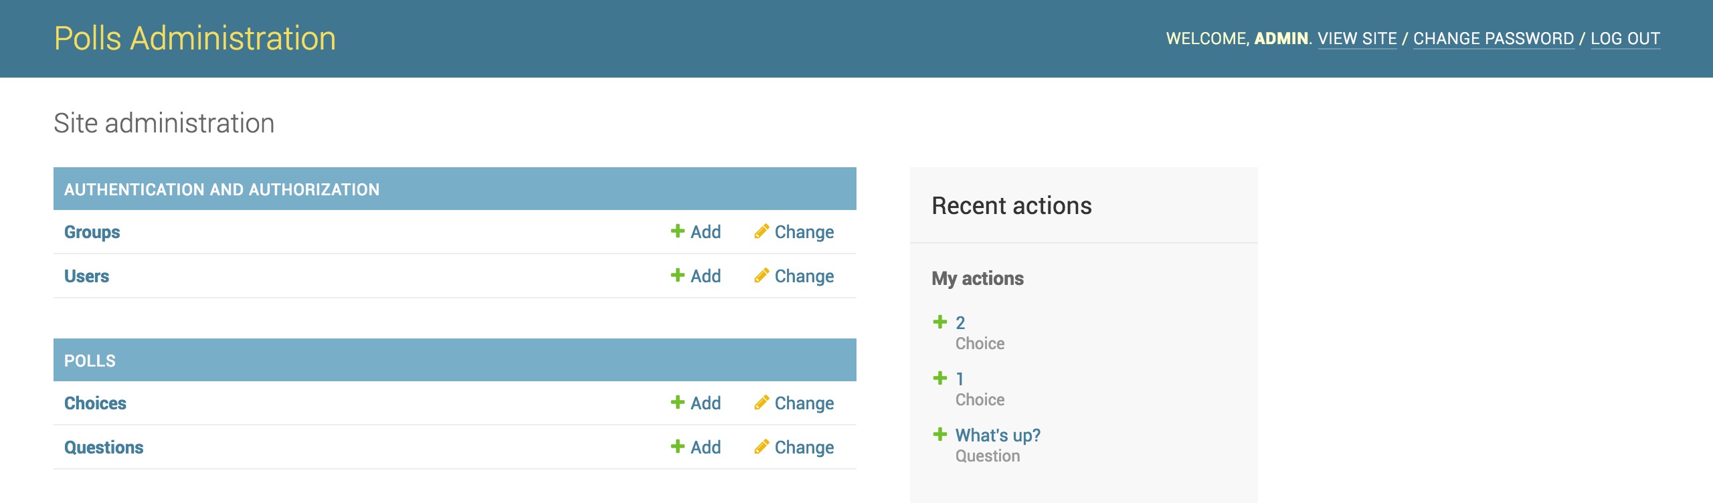Open the Questions model link
Viewport: 1713px width, 503px height.
coord(104,447)
